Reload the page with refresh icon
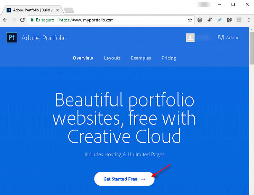This screenshot has width=254, height=195. (x=22, y=20)
